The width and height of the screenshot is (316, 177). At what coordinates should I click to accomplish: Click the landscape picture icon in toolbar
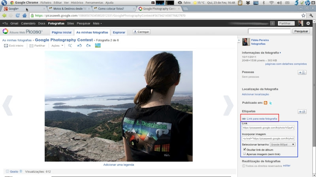(x=98, y=46)
